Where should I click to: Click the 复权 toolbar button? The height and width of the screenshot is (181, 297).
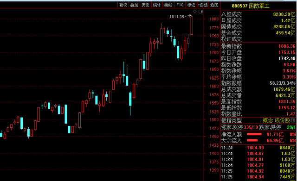[x=123, y=5]
